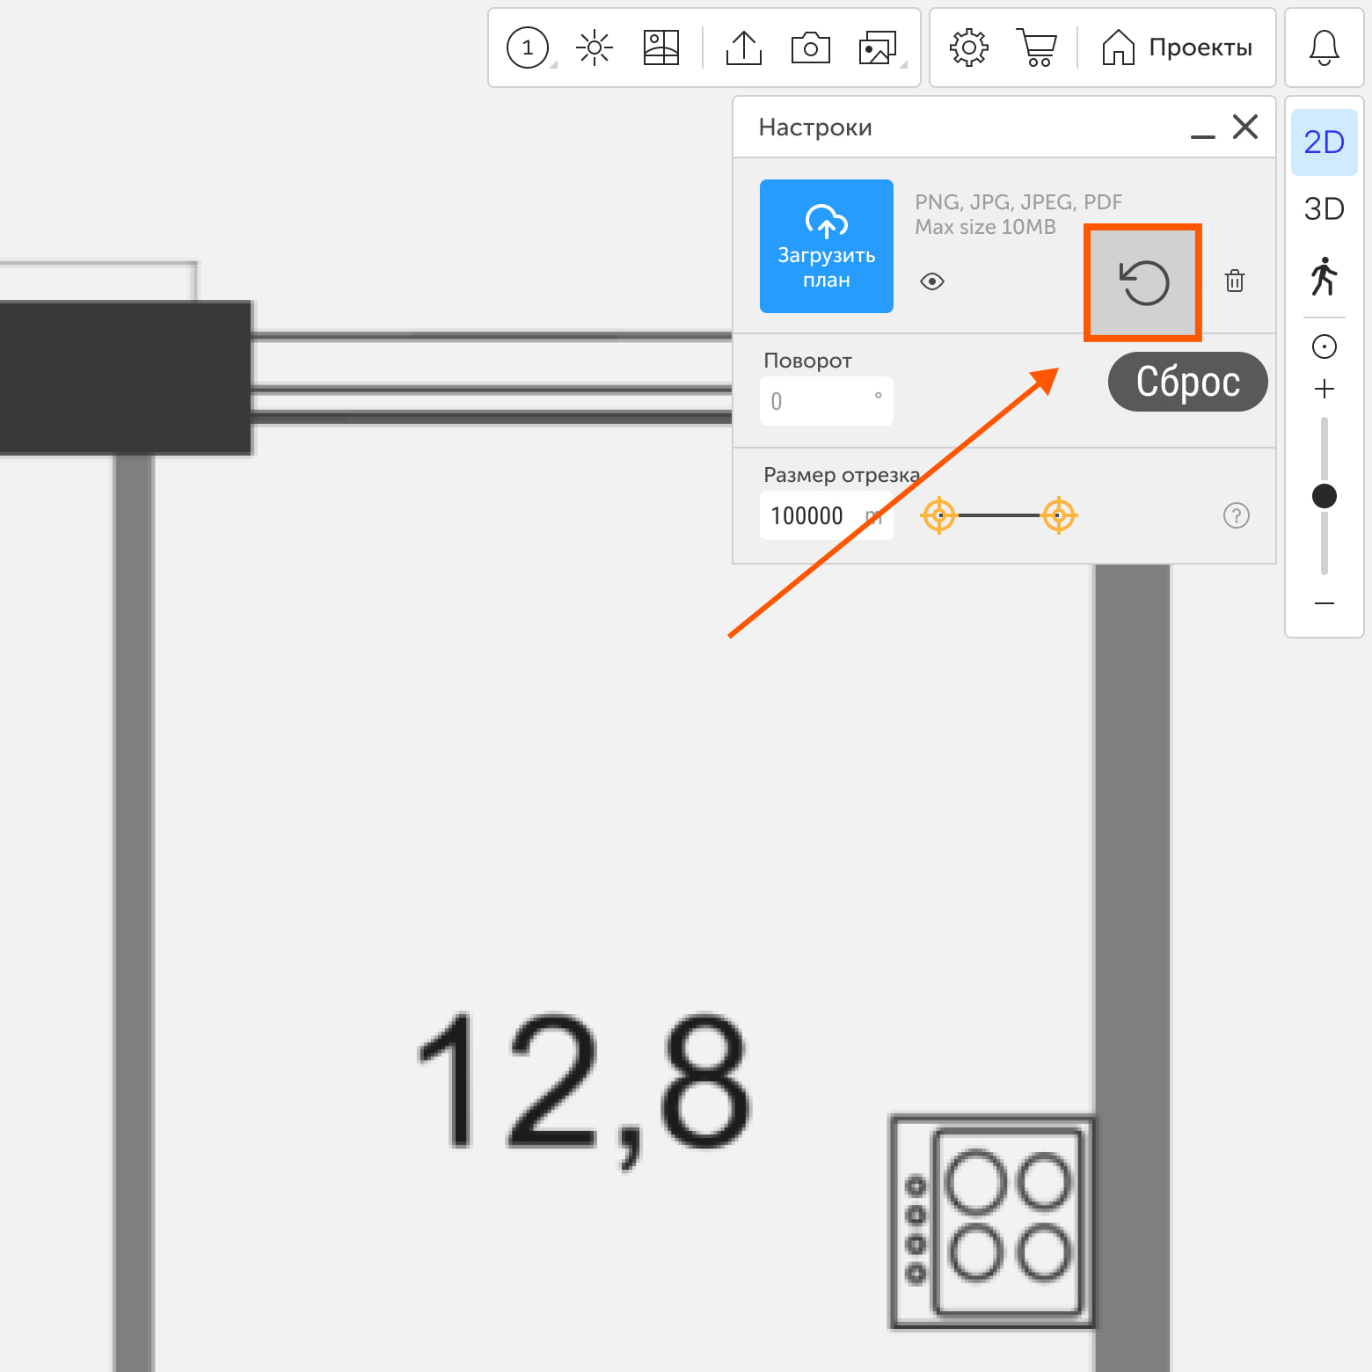
Task: Click the notification bell icon
Action: tap(1324, 47)
